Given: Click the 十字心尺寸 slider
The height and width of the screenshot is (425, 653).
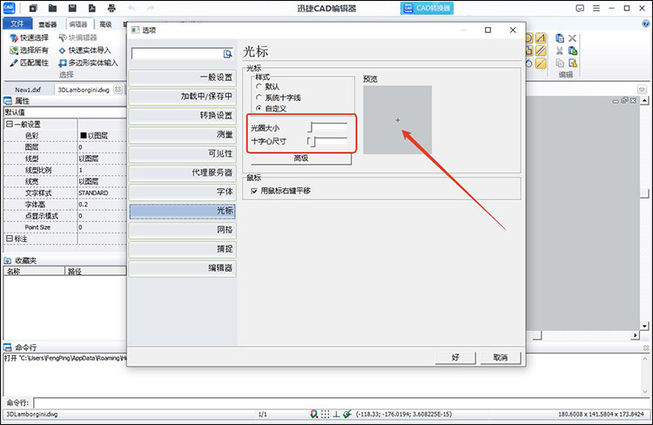Looking at the screenshot, I should [327, 141].
